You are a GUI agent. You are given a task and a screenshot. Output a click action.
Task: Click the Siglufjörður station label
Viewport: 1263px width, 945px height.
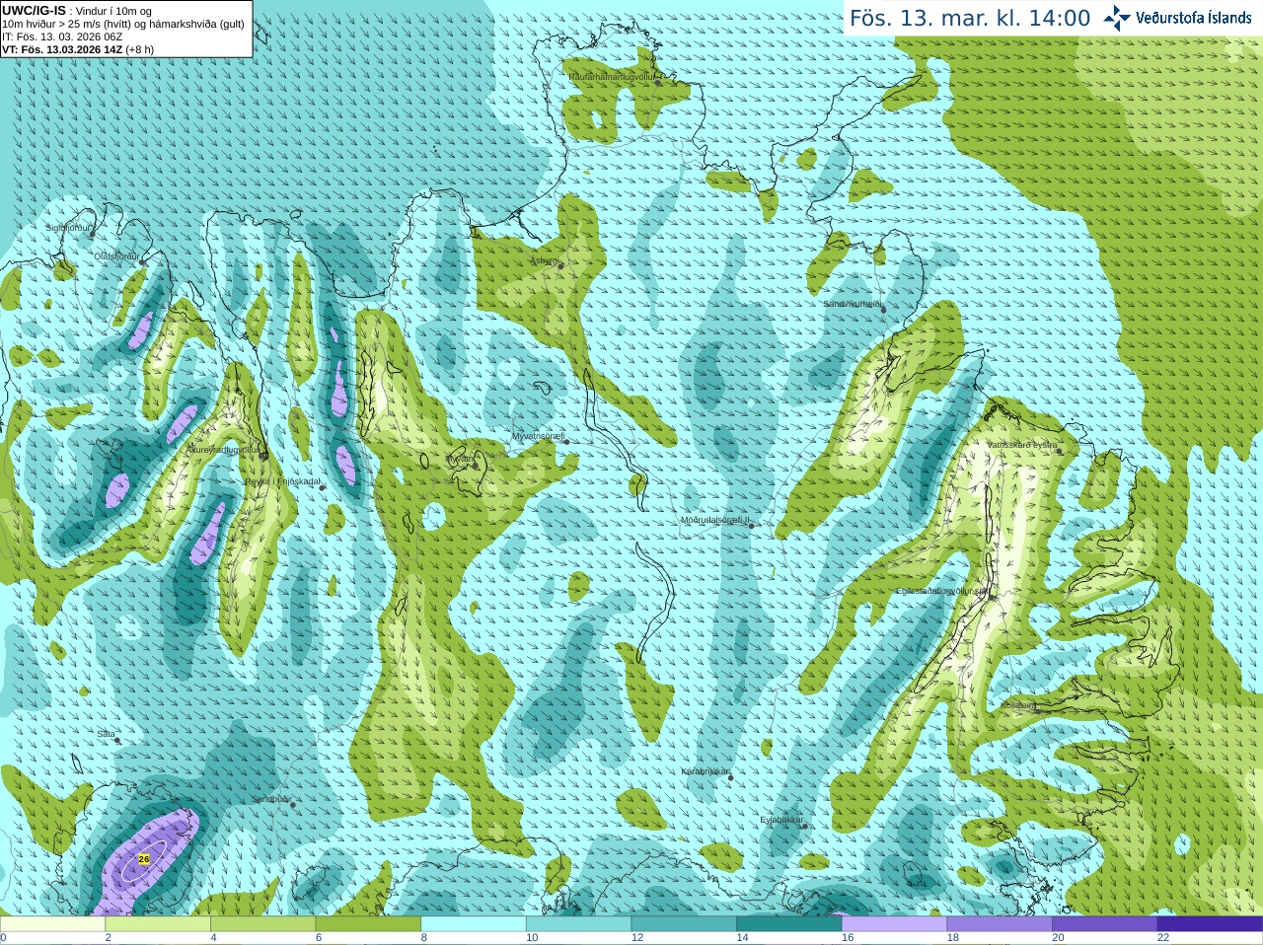point(67,228)
